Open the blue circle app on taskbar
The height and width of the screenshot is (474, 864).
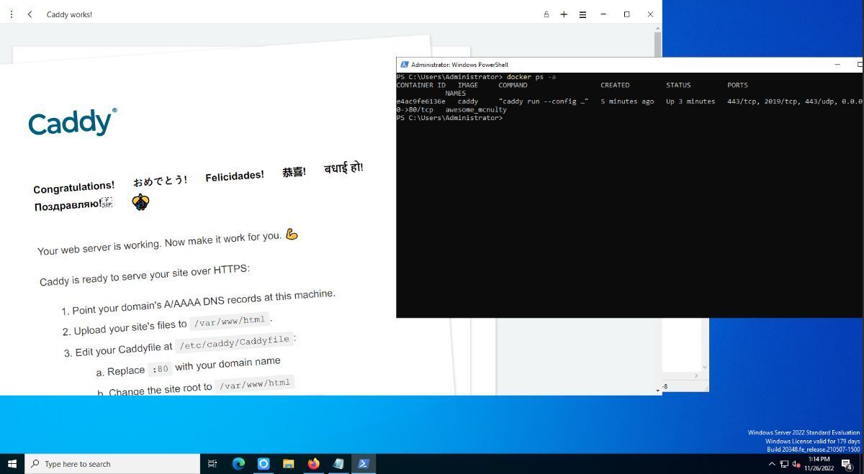coord(264,464)
